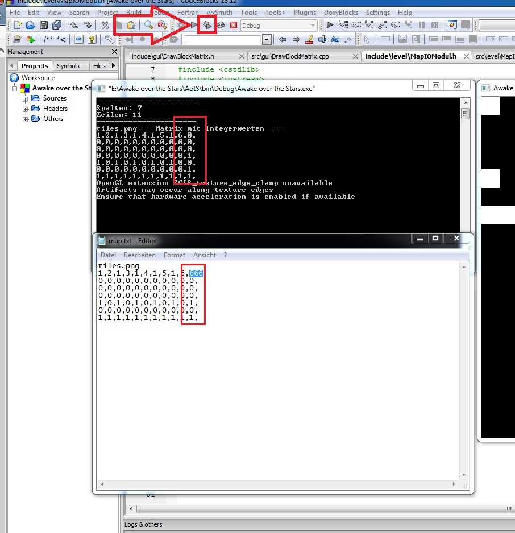Expand the Sources folder in project tree
Viewport: 515px width, 533px height.
click(26, 98)
